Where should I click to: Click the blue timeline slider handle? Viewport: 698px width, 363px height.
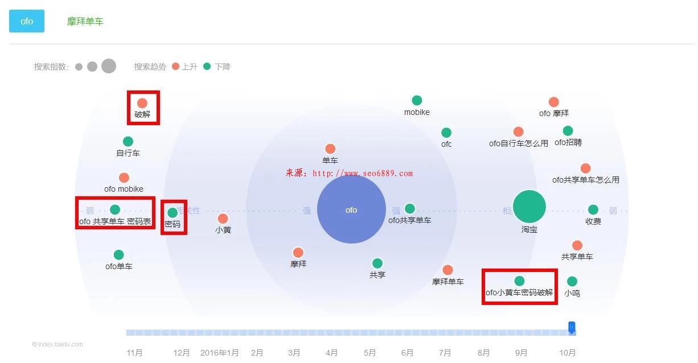(x=572, y=328)
